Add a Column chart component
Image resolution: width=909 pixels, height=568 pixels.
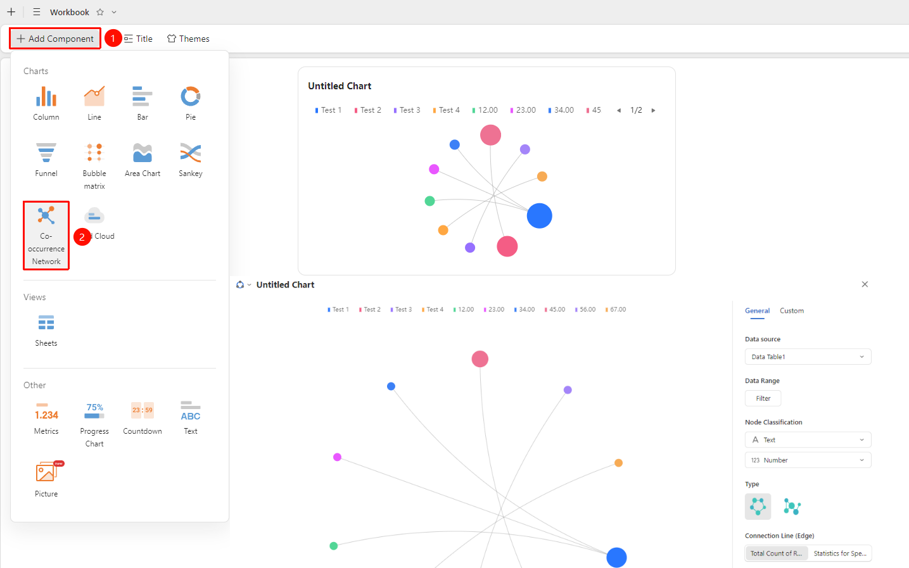46,103
